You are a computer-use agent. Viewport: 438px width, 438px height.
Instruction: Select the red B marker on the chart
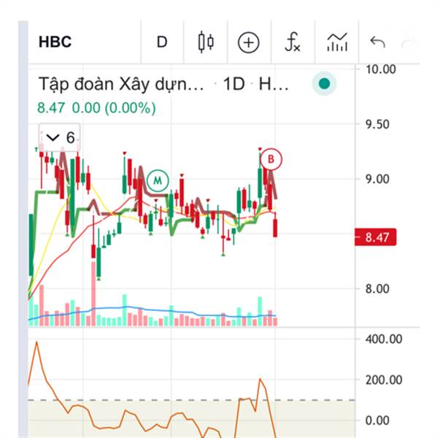(271, 159)
